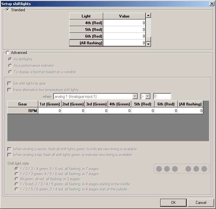Select the Standard radio button
The image size is (216, 209).
8,10
